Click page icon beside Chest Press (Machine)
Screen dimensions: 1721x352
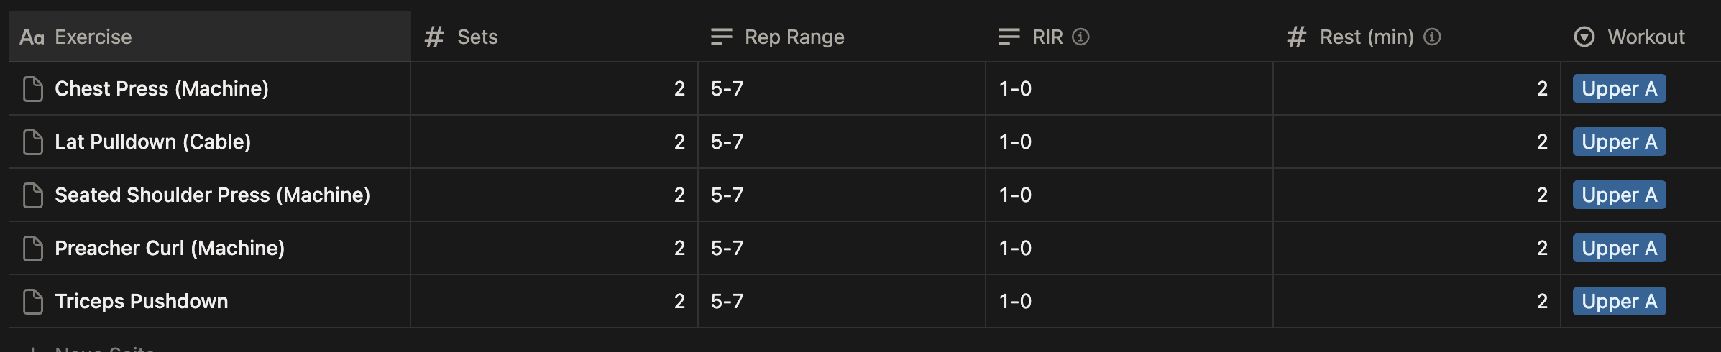(x=33, y=89)
